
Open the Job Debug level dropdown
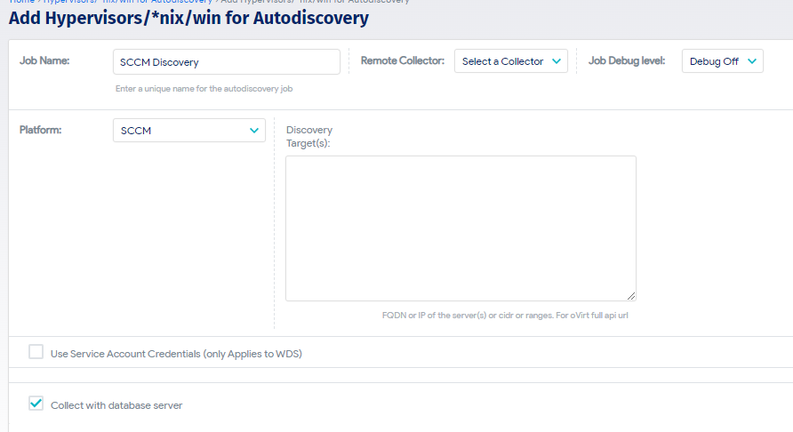tap(722, 61)
